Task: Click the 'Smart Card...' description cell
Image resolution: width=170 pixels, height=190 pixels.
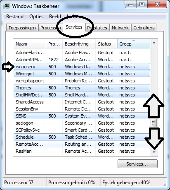Action: [78, 130]
